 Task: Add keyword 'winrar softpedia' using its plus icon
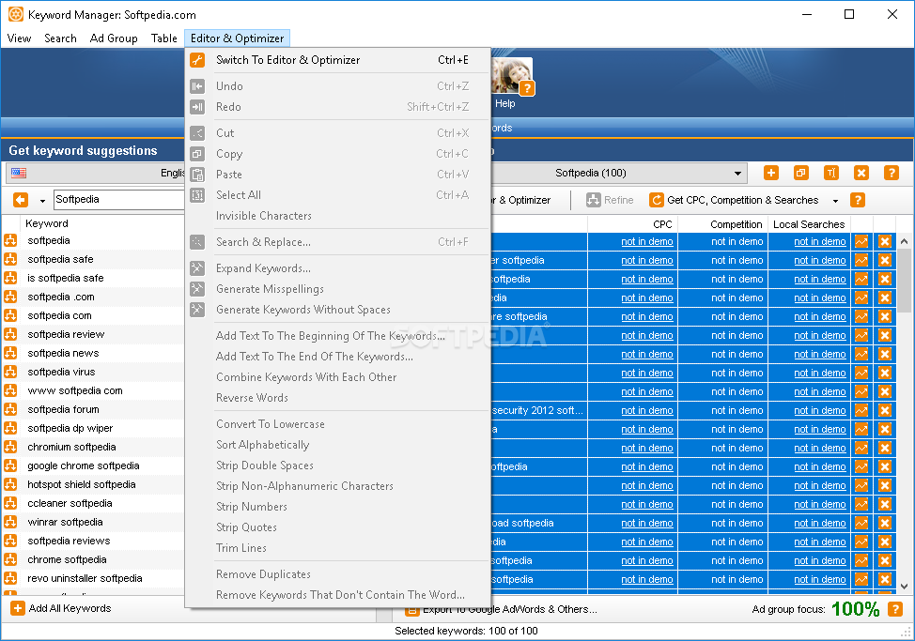tap(10, 522)
